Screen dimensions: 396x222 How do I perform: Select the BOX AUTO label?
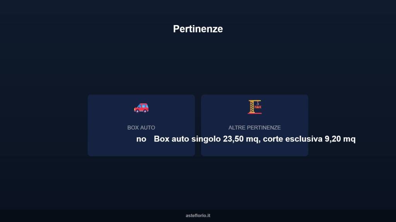141,128
